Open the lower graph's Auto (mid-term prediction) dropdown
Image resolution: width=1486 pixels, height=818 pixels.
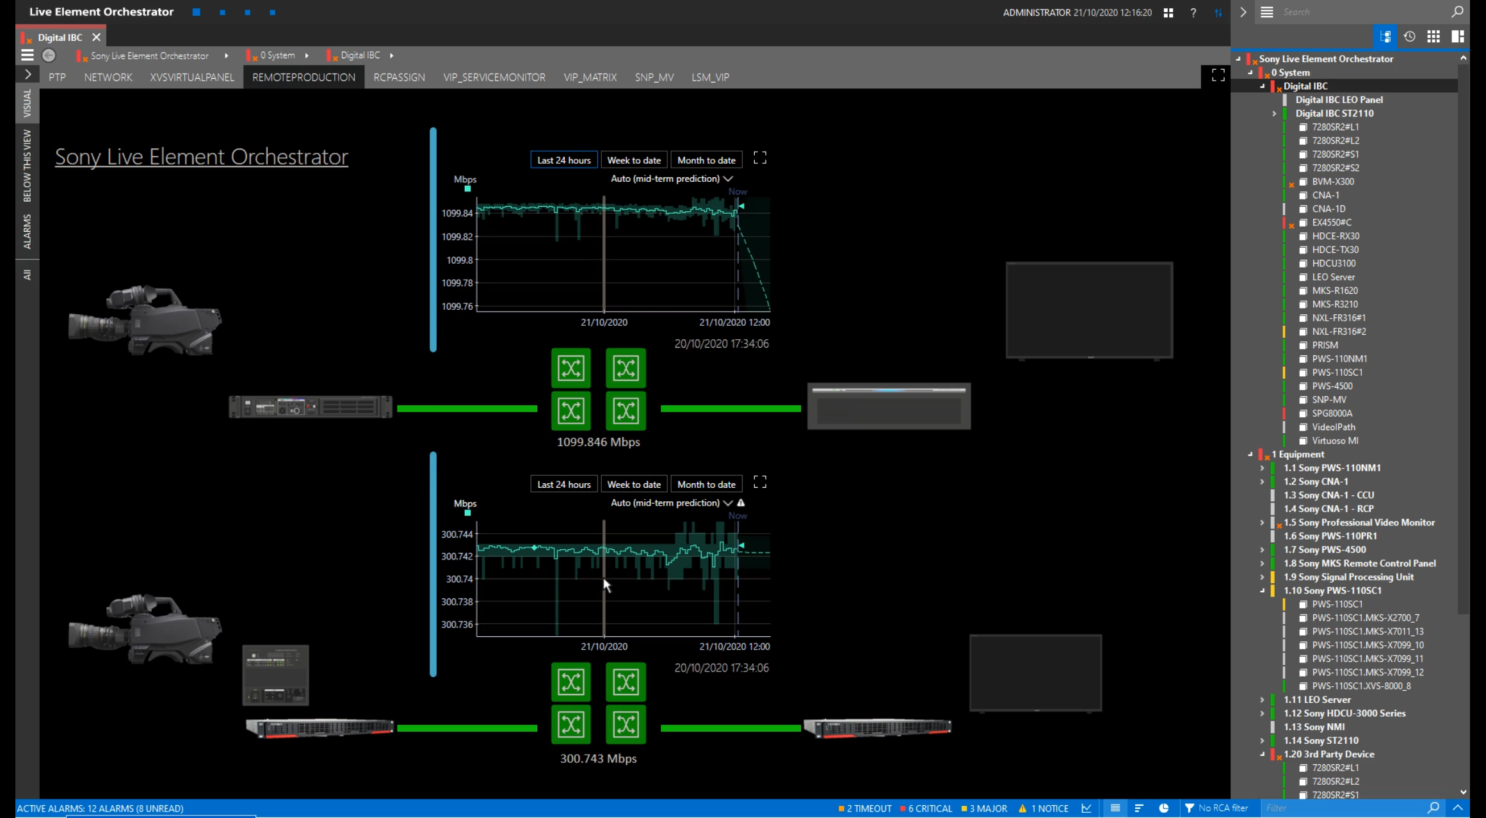pos(672,503)
